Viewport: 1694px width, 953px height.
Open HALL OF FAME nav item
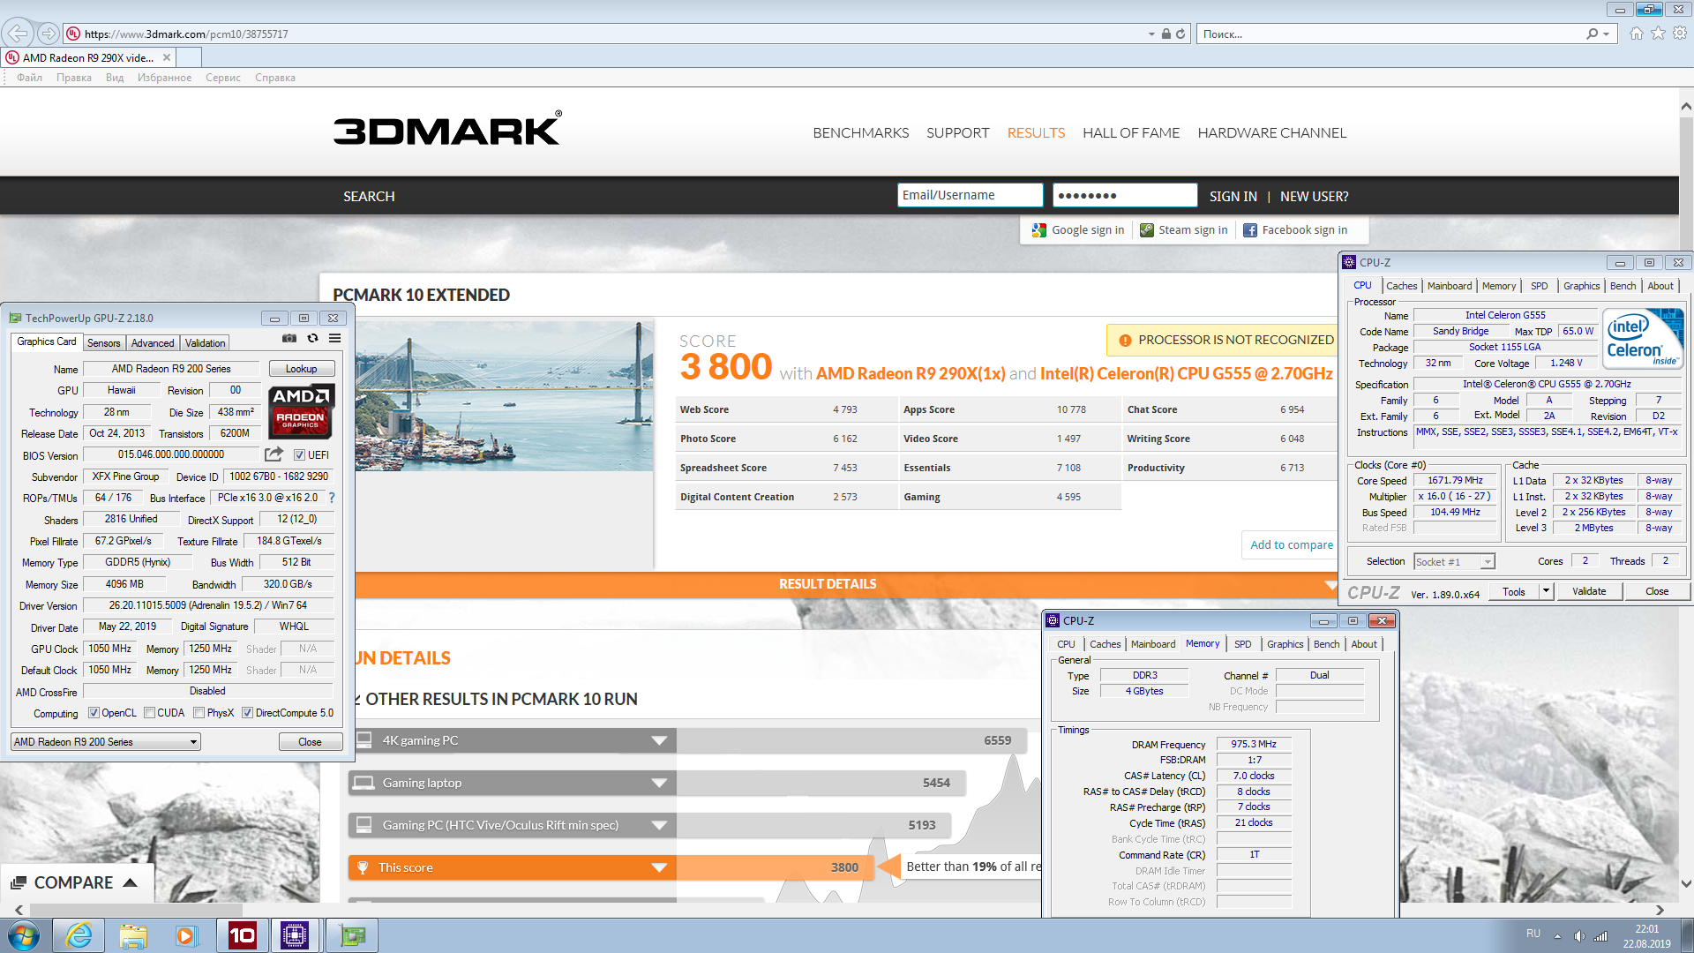1131,133
